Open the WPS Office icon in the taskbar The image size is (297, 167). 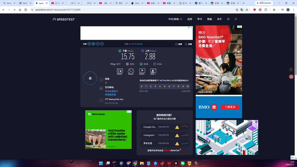[x=169, y=163]
